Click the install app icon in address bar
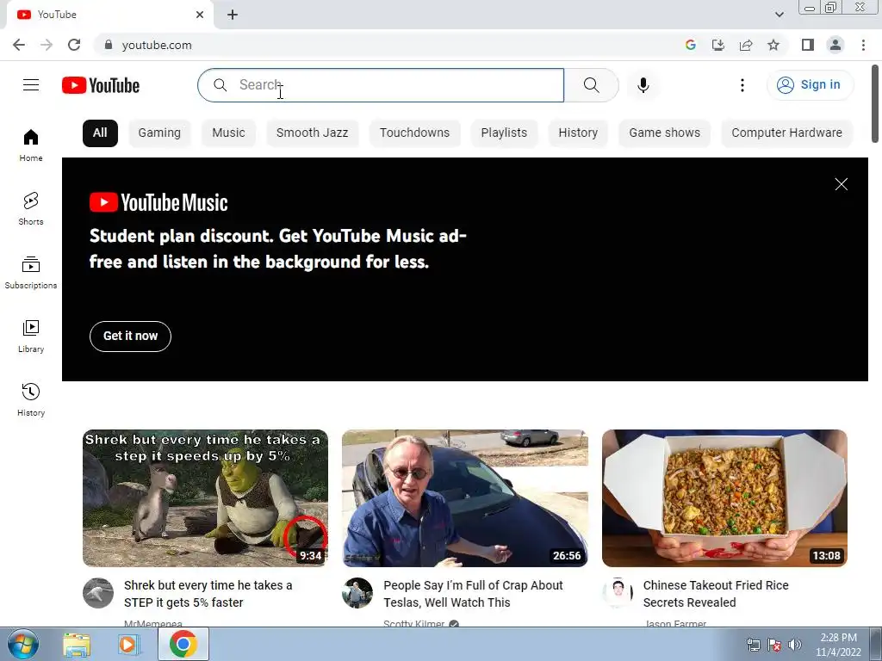 (x=717, y=45)
